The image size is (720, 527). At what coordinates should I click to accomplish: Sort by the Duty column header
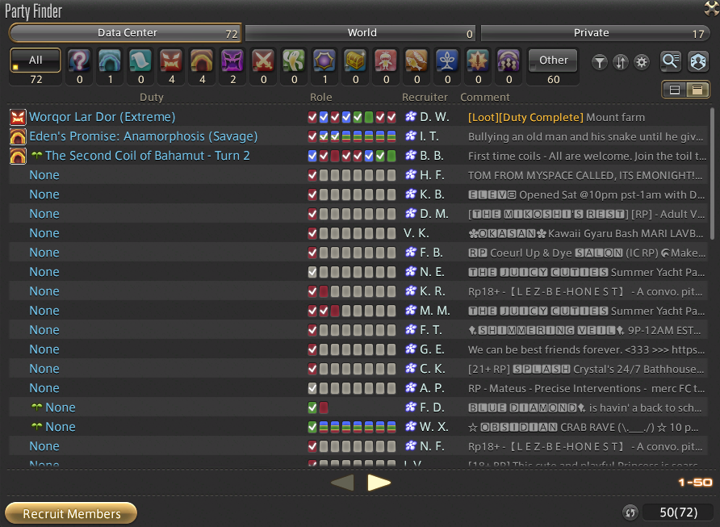tap(152, 98)
